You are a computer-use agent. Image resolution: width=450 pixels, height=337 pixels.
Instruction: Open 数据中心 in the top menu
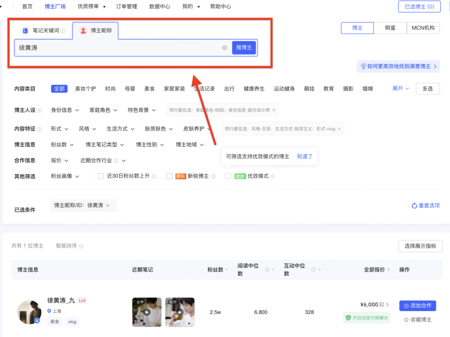(160, 7)
